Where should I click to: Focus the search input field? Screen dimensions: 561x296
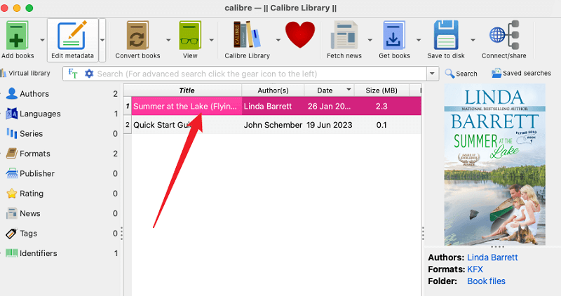pyautogui.click(x=260, y=74)
